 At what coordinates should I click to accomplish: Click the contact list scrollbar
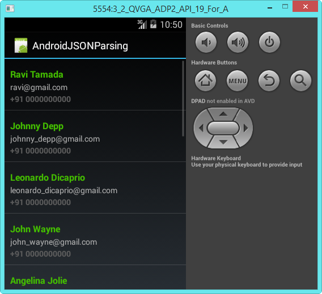[x=183, y=99]
